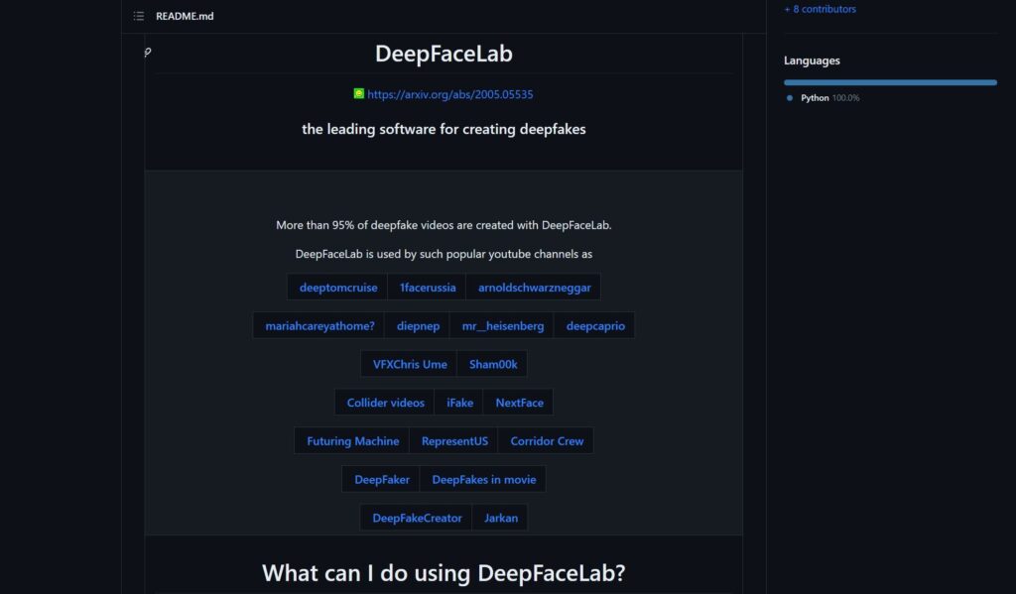Open the '+ 8 contributors' link
Screen dimensions: 1016x594
(x=820, y=9)
